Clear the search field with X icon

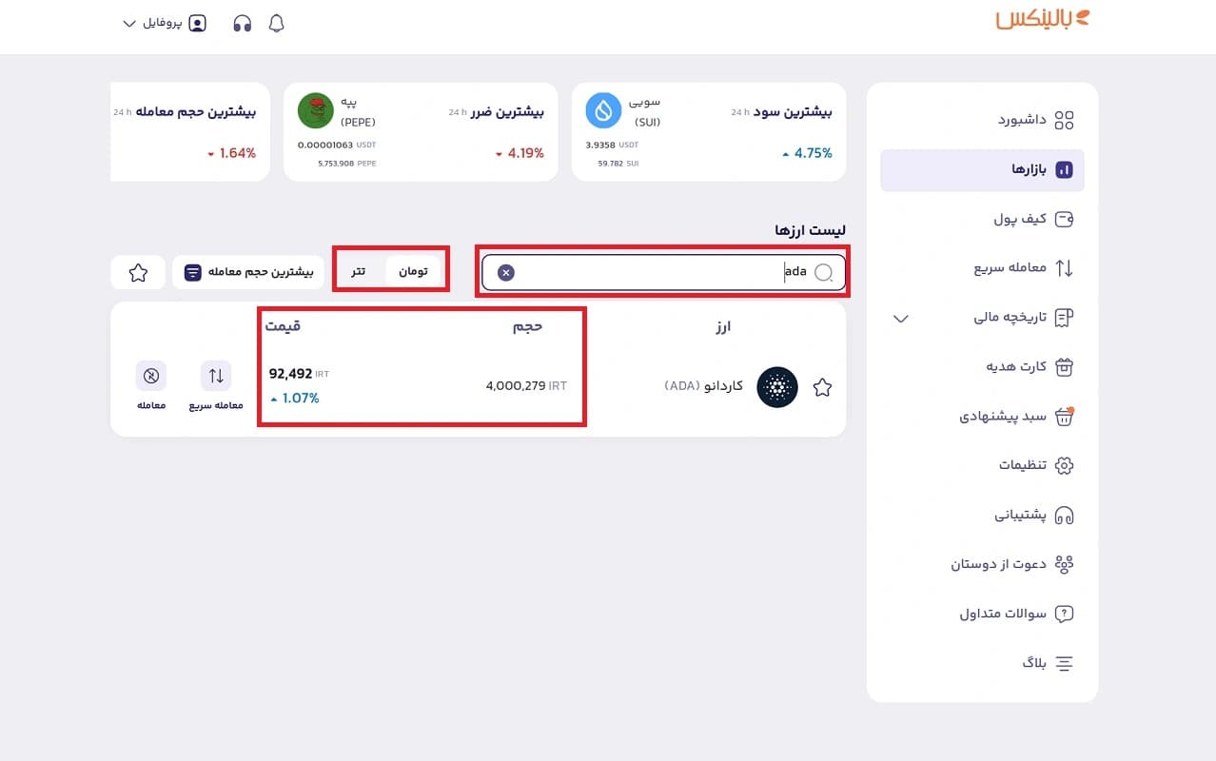click(506, 273)
